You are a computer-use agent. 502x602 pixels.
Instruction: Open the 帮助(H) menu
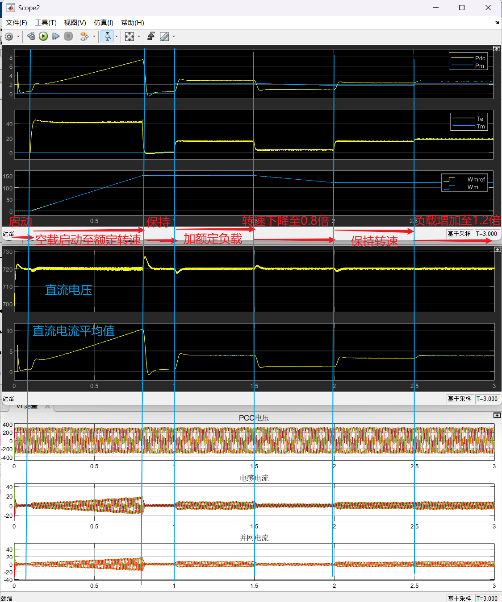132,23
